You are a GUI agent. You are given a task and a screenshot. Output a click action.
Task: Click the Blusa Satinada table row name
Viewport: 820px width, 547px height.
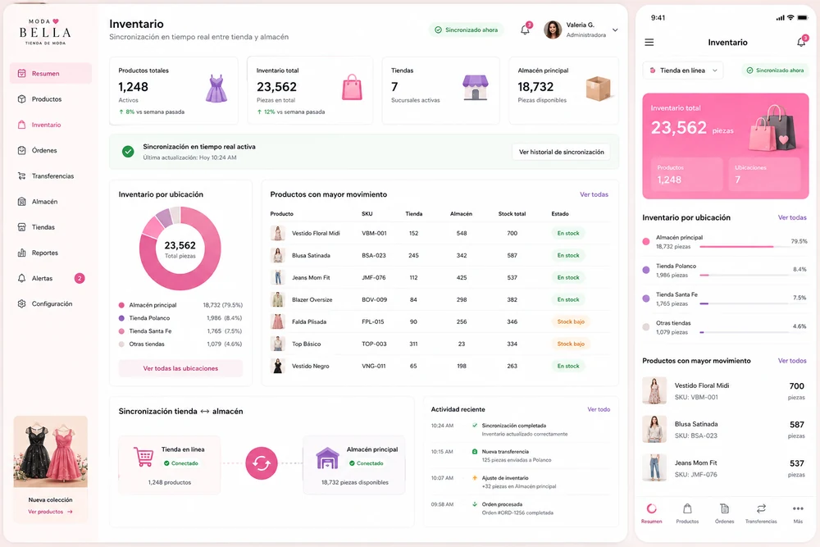point(311,255)
